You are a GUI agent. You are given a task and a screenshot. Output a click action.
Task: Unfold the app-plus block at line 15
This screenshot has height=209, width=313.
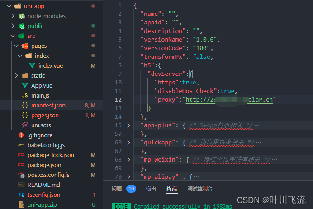(x=128, y=125)
